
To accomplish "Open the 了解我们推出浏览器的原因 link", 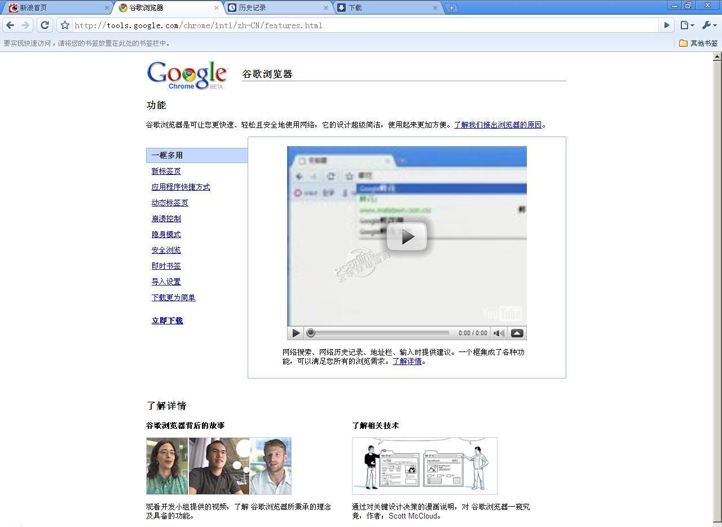I will [498, 125].
